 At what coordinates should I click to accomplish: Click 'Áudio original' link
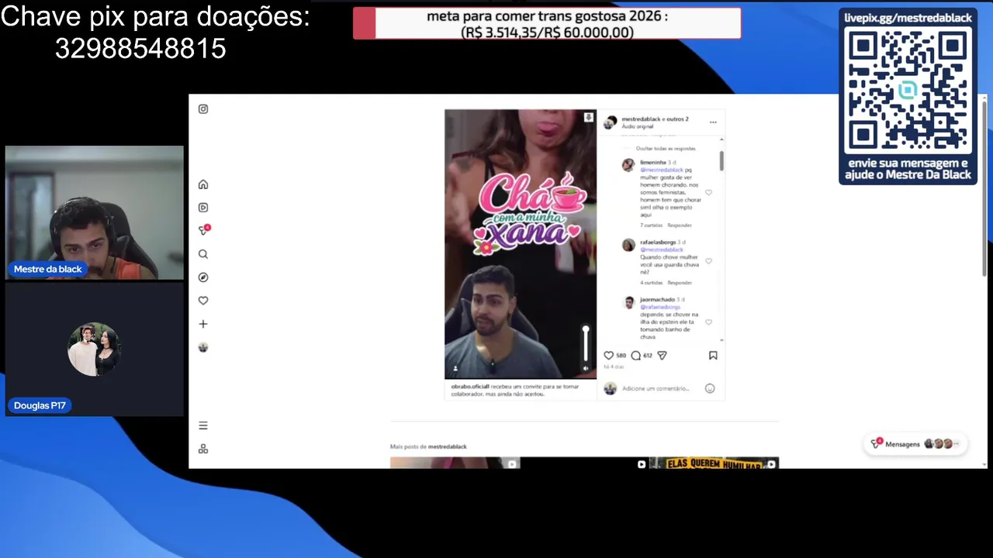coord(638,126)
